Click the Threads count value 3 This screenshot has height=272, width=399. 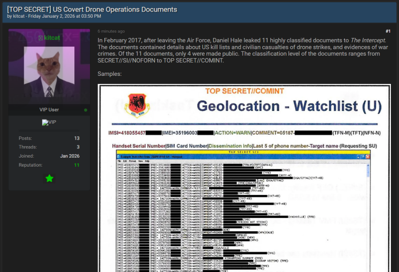pos(78,147)
